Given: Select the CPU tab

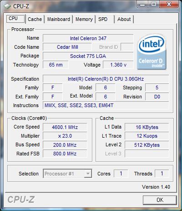Looking at the screenshot, I should pos(15,19).
